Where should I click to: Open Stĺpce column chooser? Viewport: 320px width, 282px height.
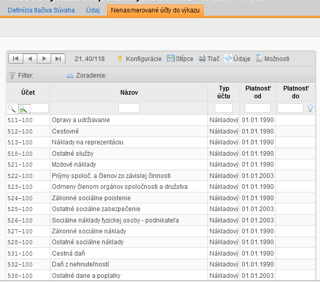click(x=180, y=59)
